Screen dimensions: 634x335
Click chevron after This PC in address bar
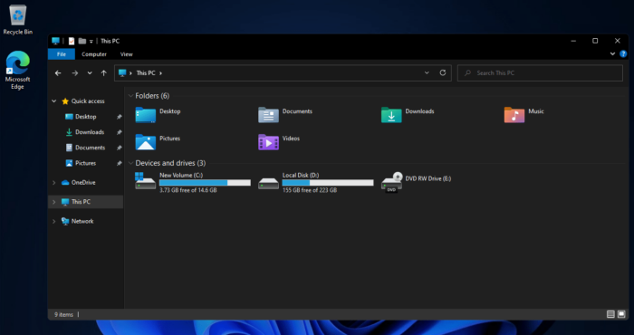(160, 73)
